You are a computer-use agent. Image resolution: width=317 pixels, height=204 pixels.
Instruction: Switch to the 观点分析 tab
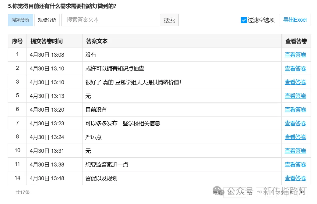[x=47, y=20]
